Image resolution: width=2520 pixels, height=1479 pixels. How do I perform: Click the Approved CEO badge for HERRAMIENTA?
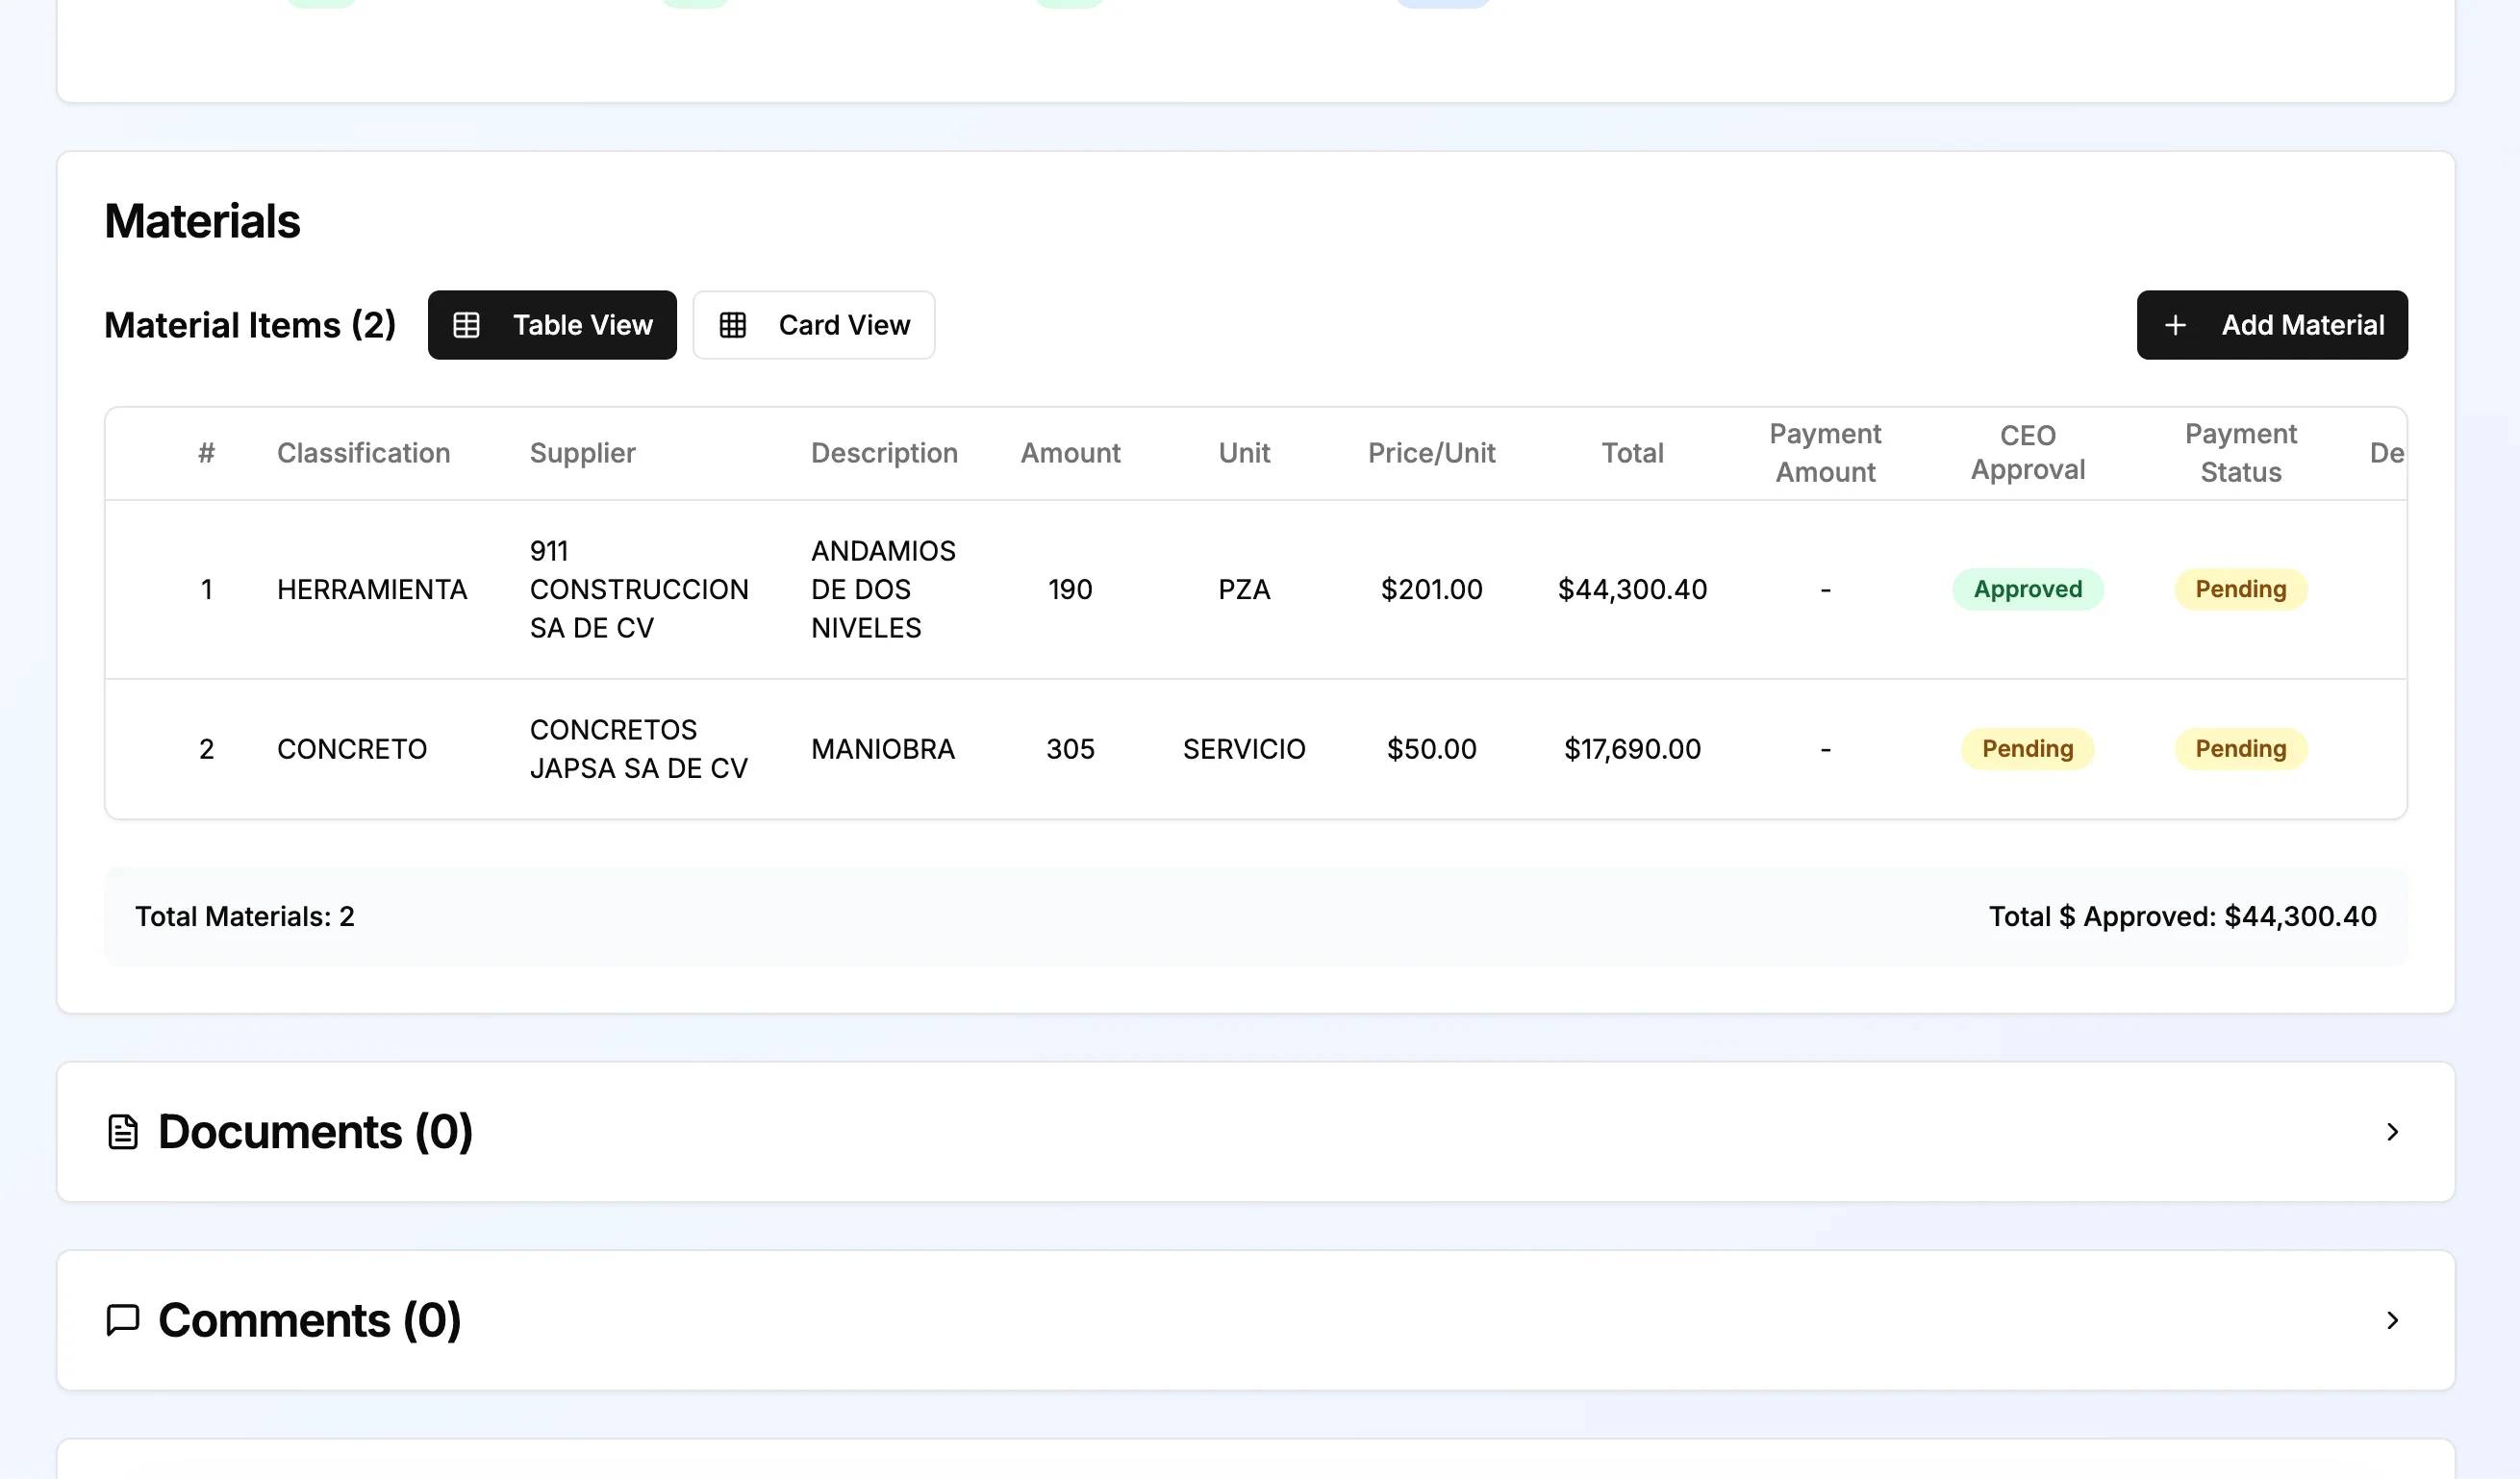click(x=2027, y=589)
